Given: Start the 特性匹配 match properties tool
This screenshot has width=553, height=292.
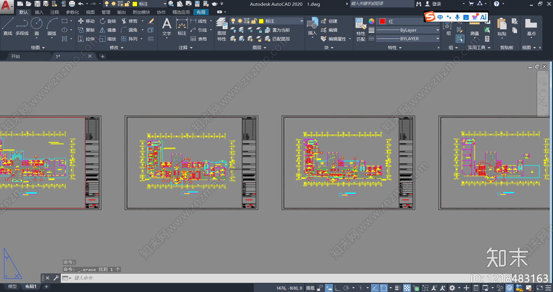Looking at the screenshot, I should click(x=361, y=30).
